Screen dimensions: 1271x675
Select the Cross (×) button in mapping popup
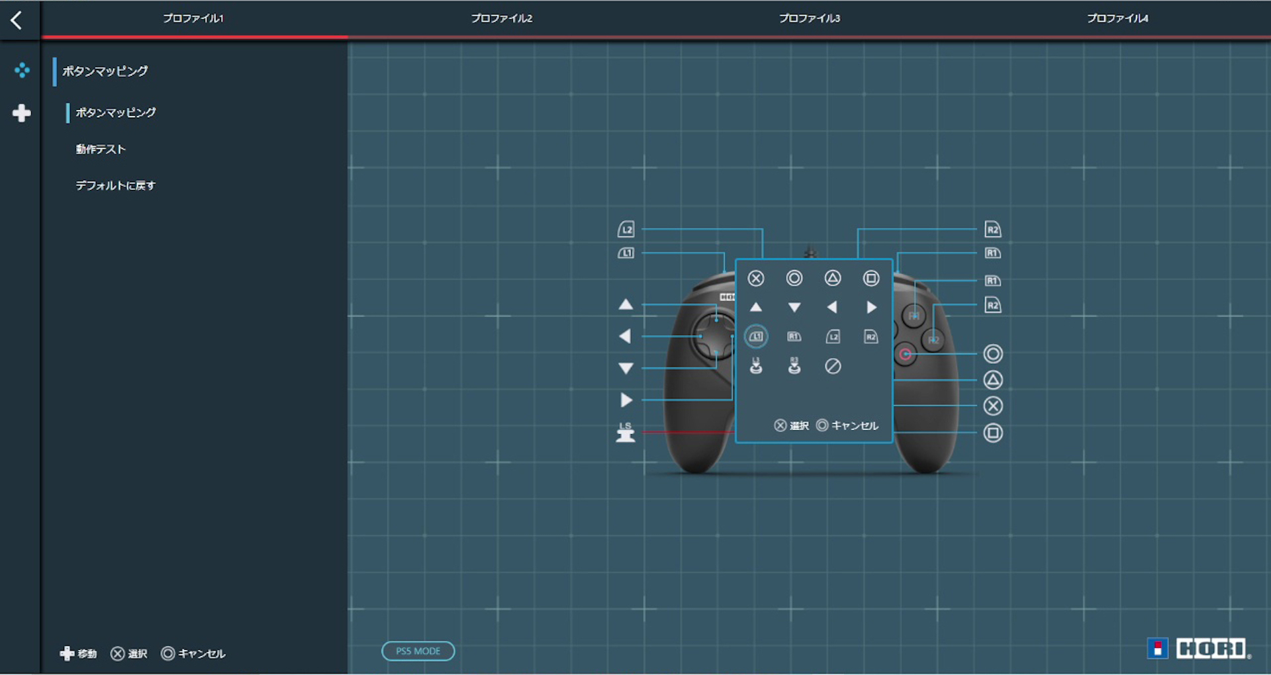pyautogui.click(x=755, y=278)
